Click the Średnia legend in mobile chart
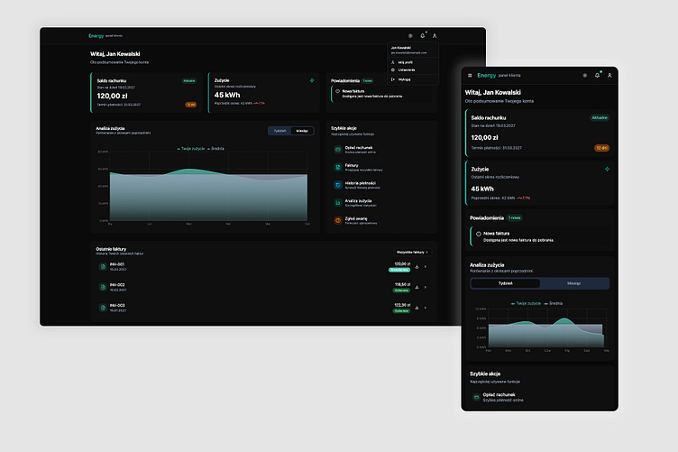The width and height of the screenshot is (678, 452). [554, 304]
